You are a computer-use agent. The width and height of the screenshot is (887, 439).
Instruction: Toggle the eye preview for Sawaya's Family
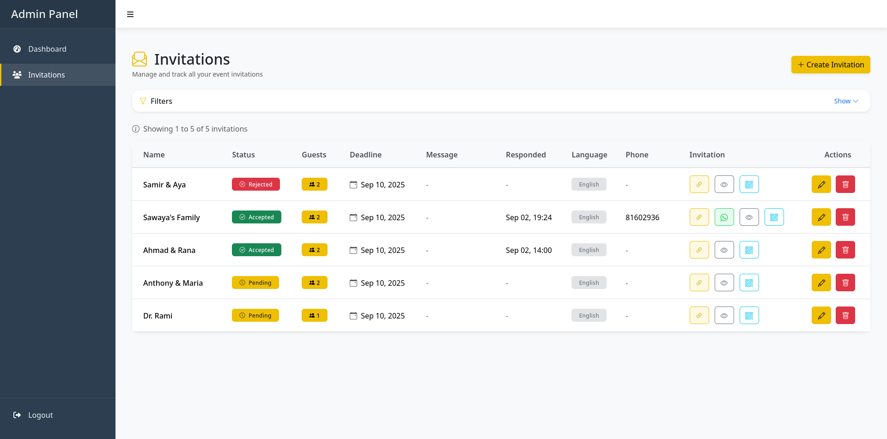[749, 217]
